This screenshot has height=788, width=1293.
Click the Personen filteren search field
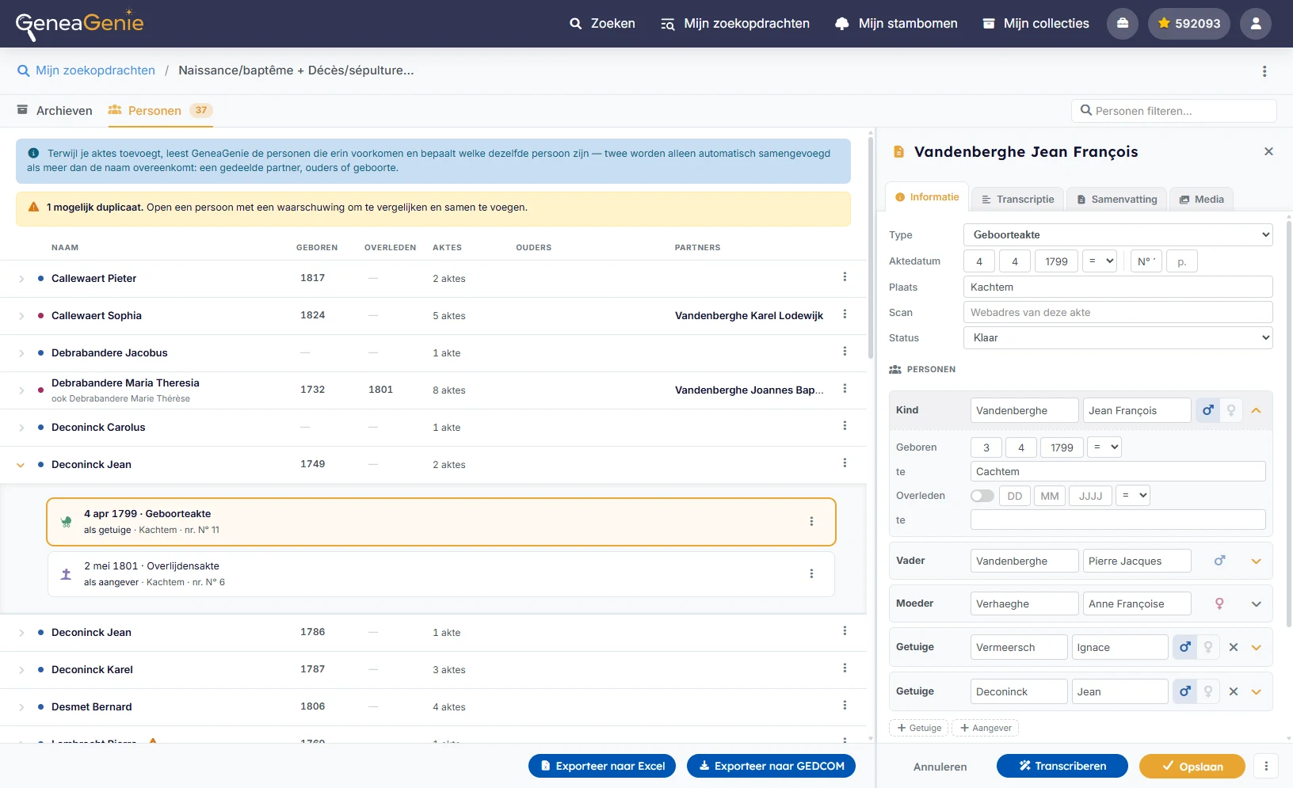(1174, 111)
